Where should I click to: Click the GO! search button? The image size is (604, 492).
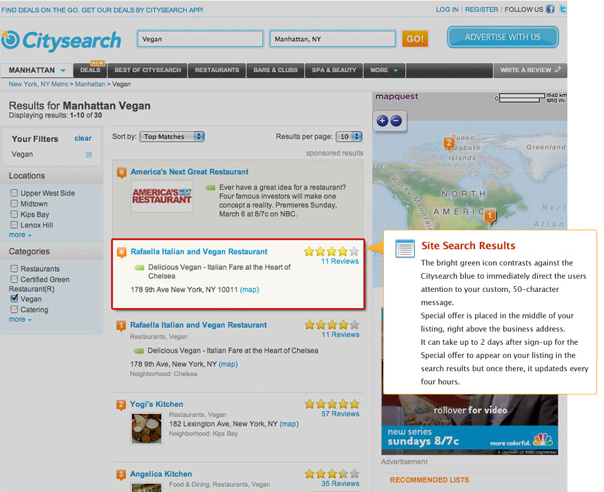(x=415, y=39)
